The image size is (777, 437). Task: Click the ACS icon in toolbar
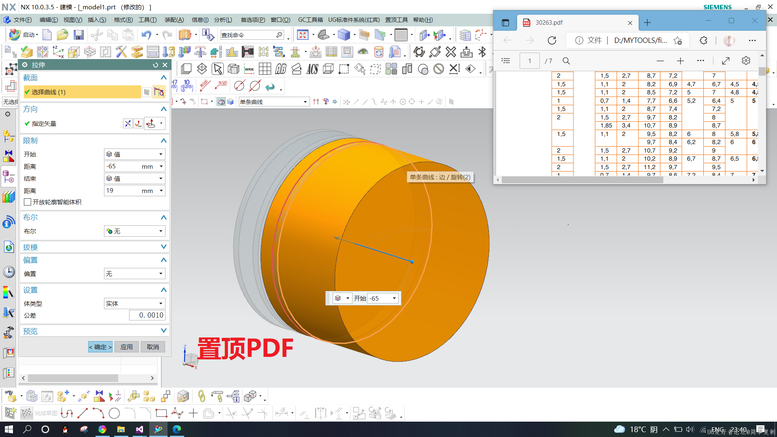point(312,69)
